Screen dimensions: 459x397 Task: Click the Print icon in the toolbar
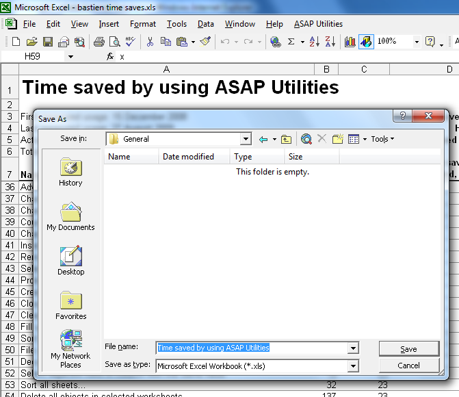click(99, 42)
